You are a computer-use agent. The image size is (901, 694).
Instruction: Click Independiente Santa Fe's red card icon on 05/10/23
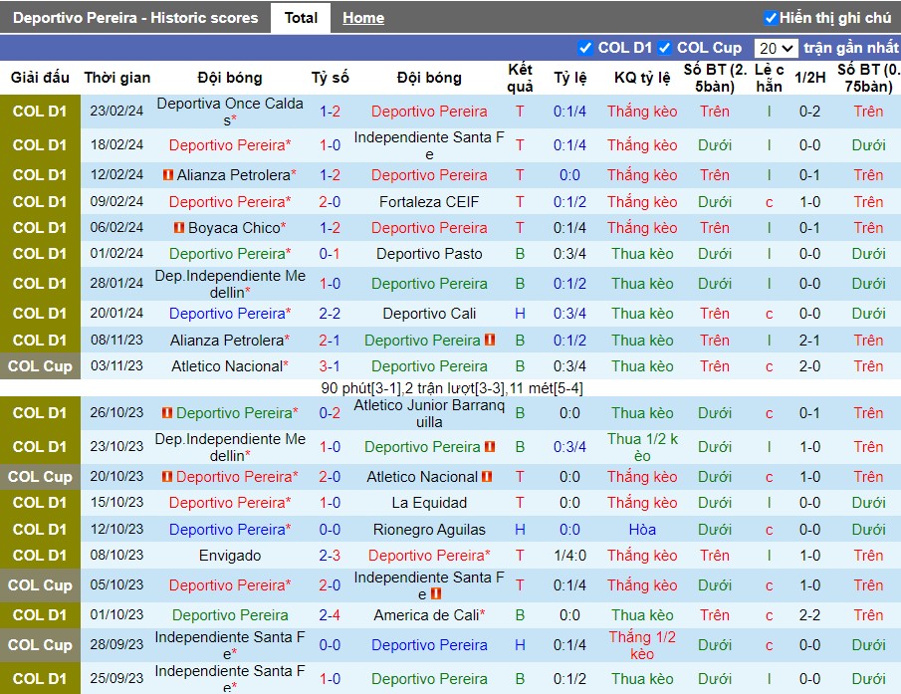click(x=435, y=593)
